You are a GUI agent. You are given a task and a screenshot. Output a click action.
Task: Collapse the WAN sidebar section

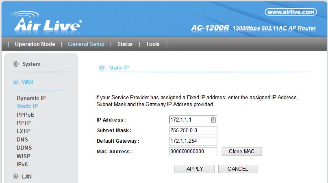coord(27,82)
